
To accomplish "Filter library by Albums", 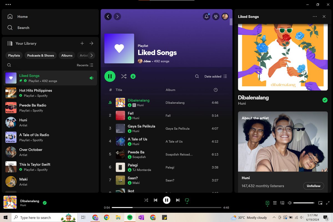I will coord(67,56).
